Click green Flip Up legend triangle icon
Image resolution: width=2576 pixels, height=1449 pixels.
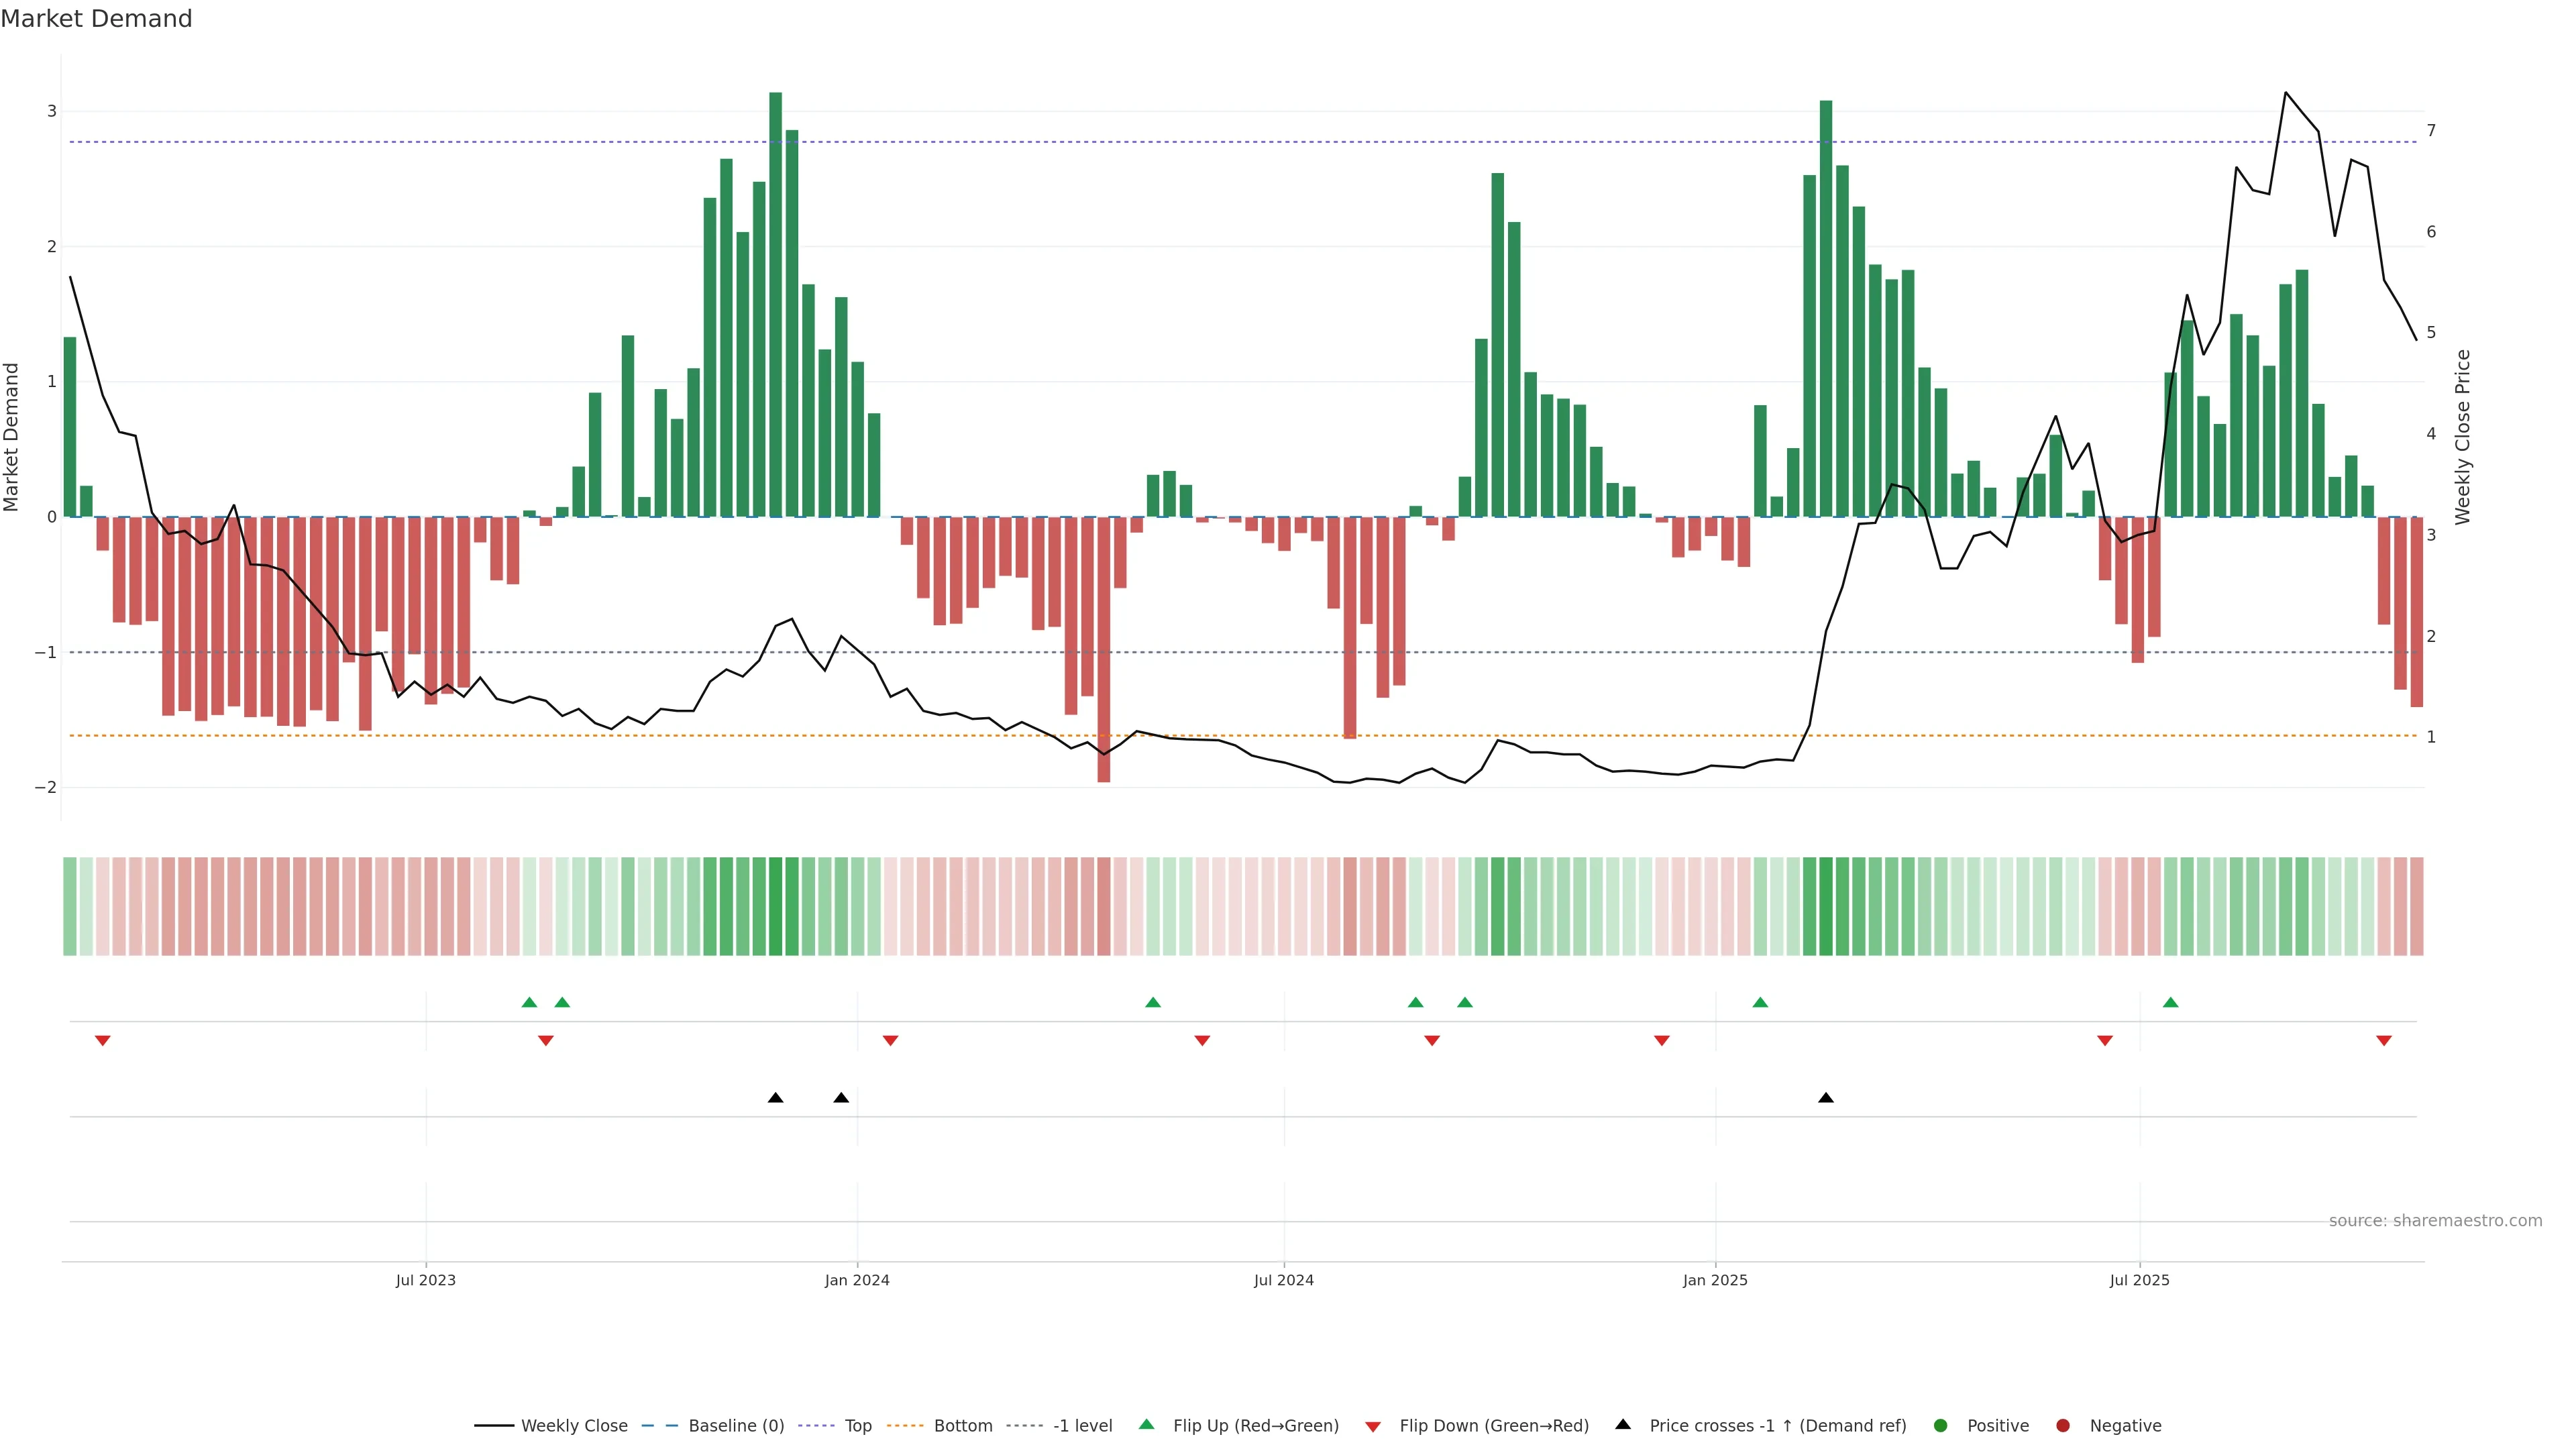(1147, 1425)
